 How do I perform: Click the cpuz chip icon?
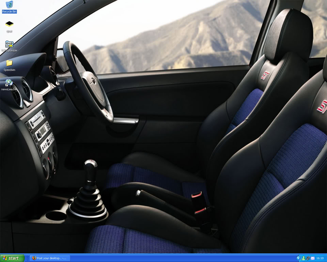click(9, 24)
